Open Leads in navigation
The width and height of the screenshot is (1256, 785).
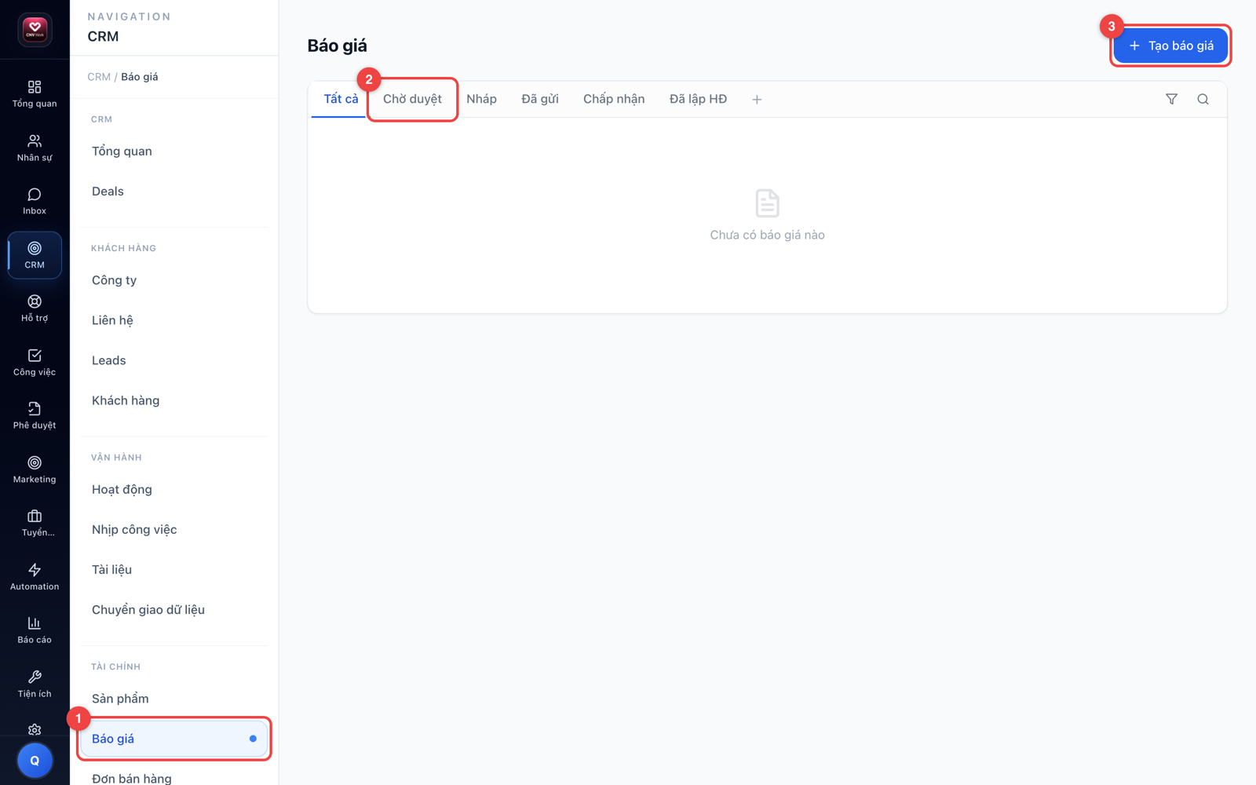174,360
